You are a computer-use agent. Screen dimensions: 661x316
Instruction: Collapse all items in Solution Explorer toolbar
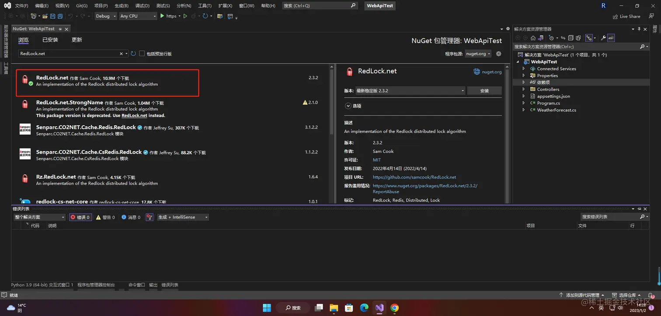[x=571, y=38]
